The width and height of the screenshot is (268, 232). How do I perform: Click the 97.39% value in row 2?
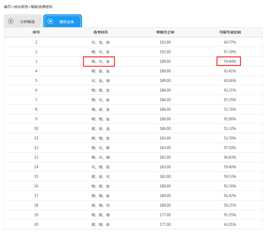230,52
